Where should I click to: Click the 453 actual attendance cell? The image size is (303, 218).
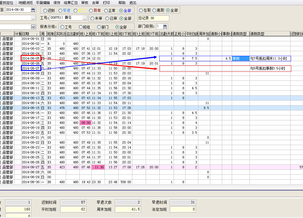(x=61, y=98)
